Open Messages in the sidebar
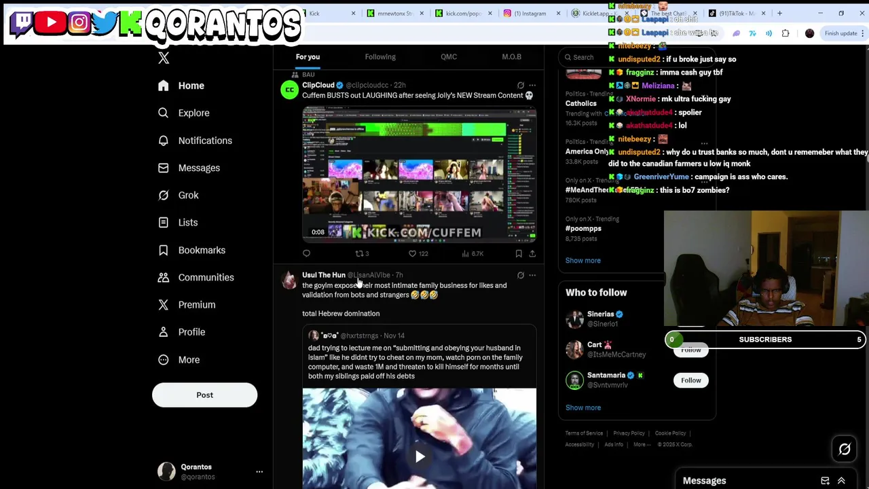 189,168
